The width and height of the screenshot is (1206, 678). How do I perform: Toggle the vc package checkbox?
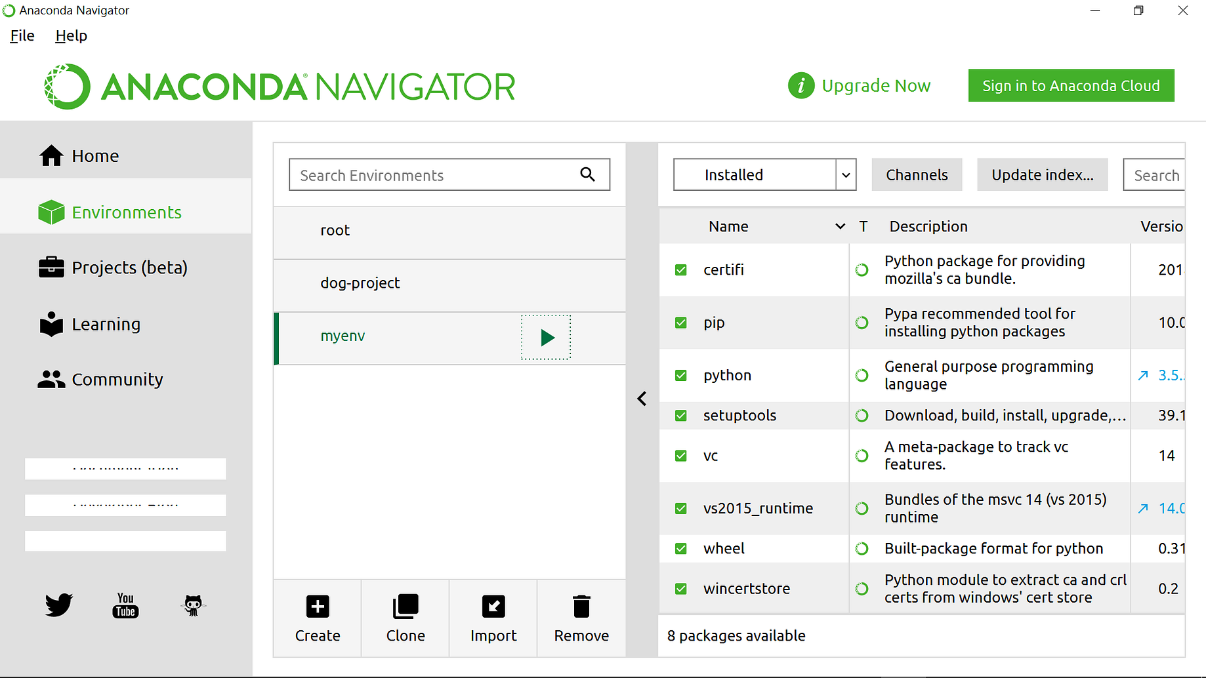click(x=681, y=456)
